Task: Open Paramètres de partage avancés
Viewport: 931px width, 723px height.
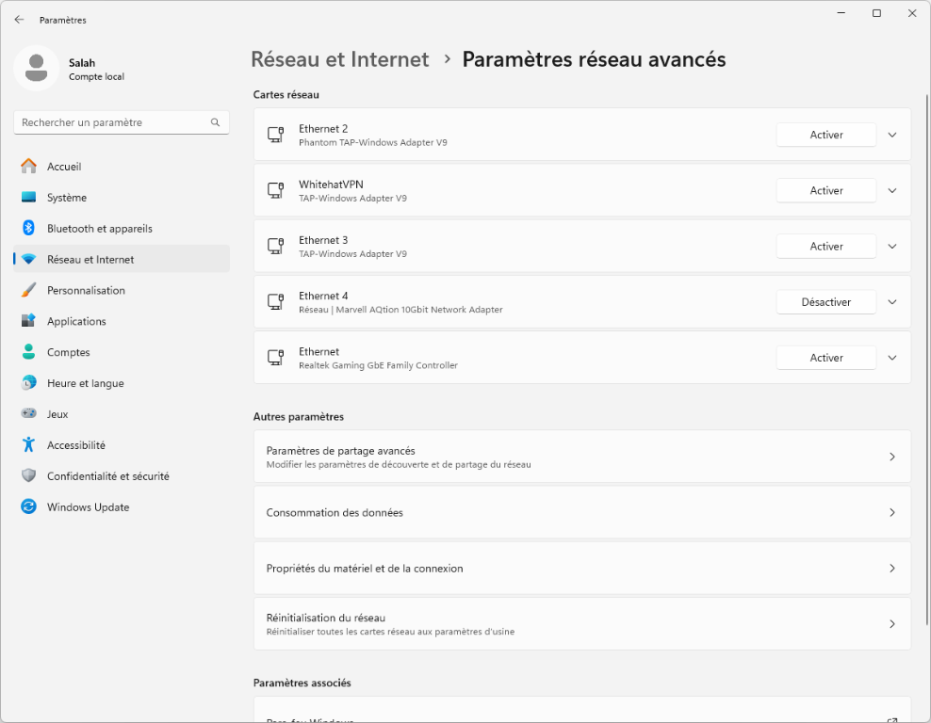Action: pos(582,457)
